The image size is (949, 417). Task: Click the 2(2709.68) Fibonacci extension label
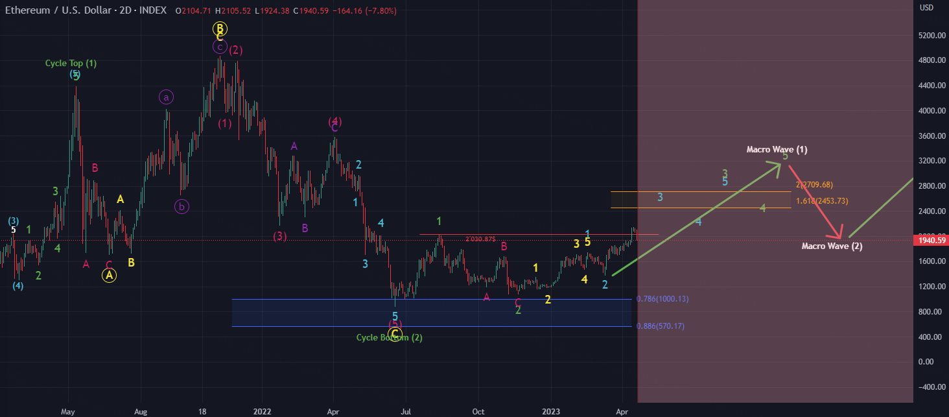click(x=814, y=185)
